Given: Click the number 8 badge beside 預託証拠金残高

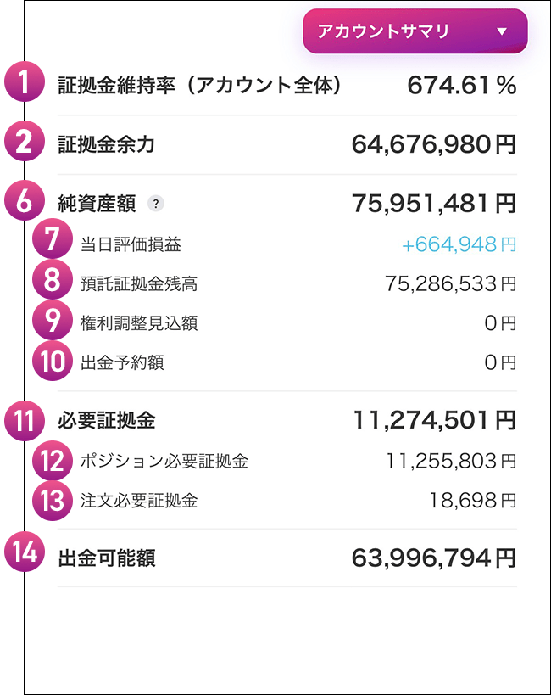Looking at the screenshot, I should [x=53, y=280].
